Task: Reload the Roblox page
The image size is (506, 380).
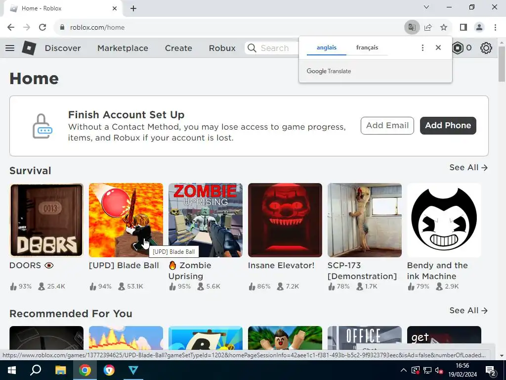Action: [x=42, y=28]
